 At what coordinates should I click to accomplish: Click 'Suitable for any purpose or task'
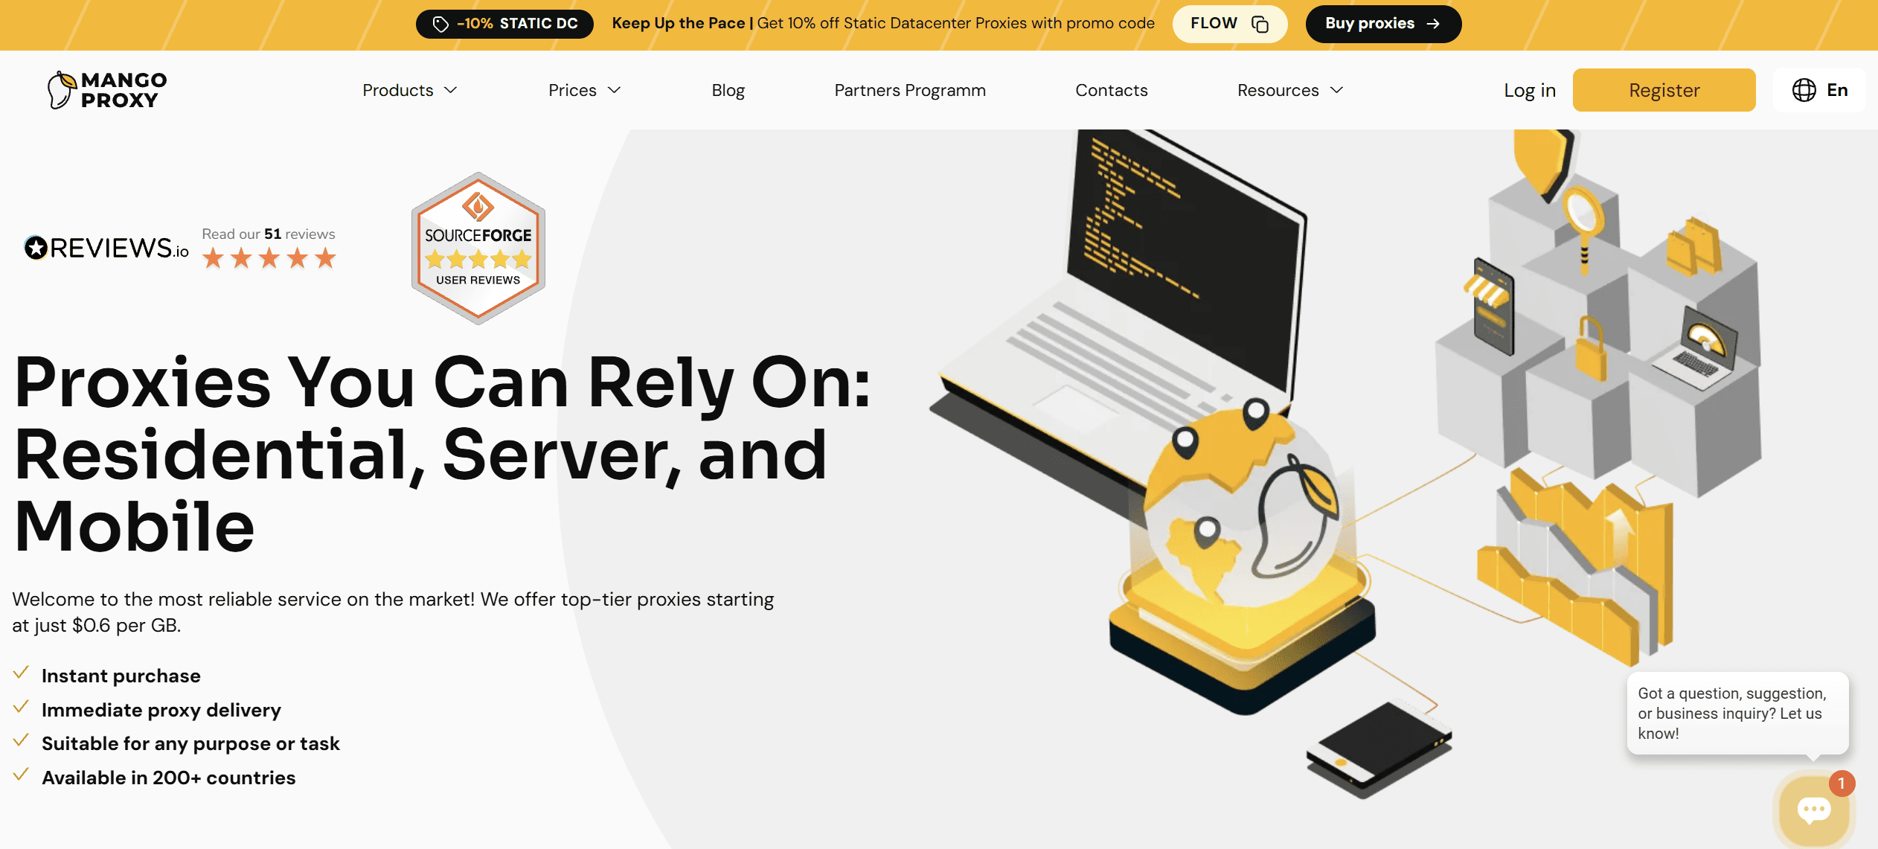(190, 743)
